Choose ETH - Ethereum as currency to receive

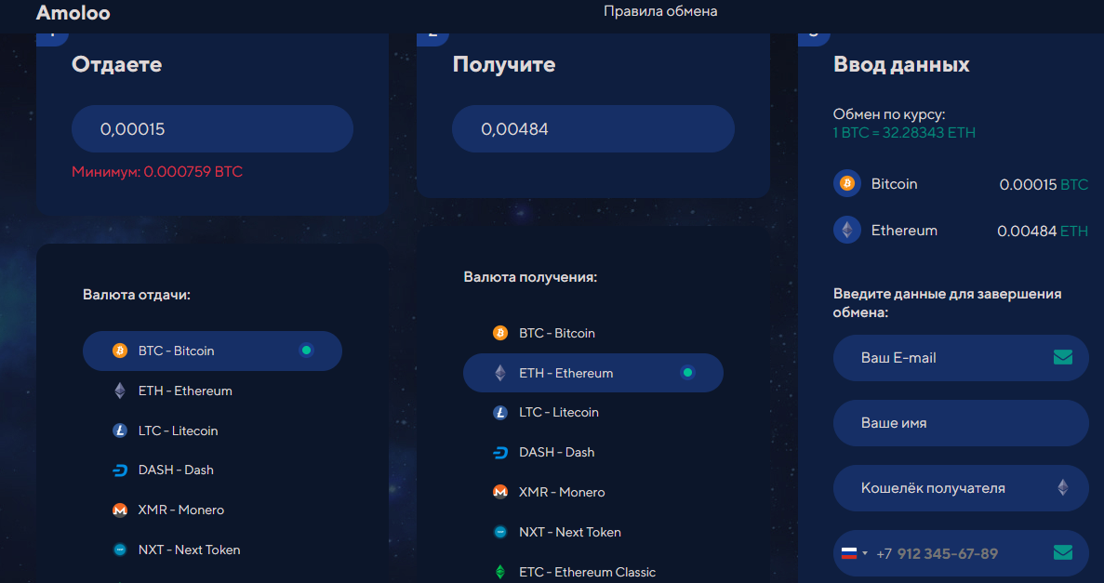(x=592, y=373)
